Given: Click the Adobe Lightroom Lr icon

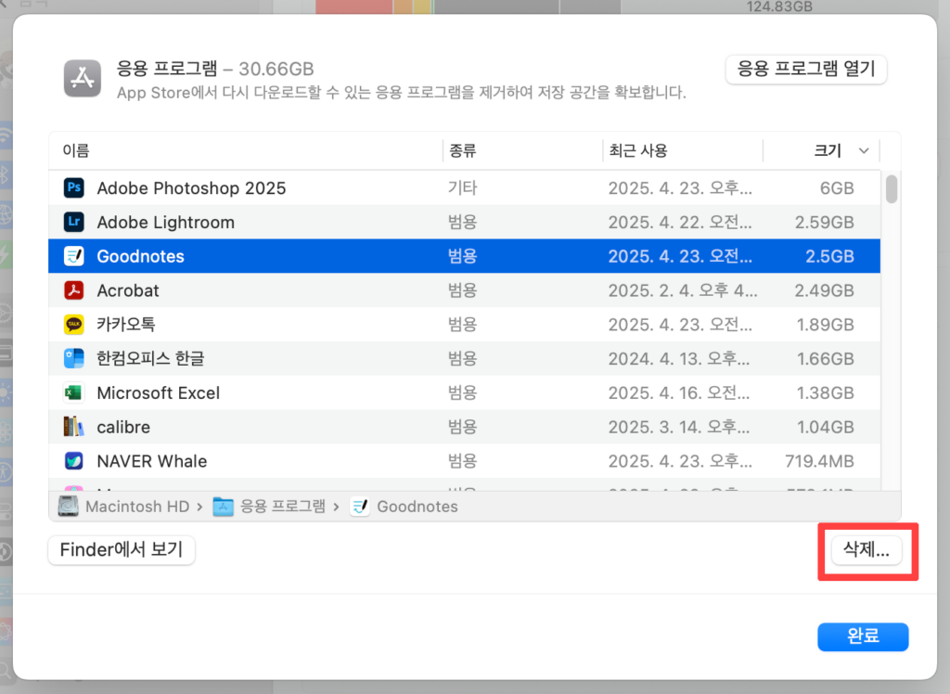Looking at the screenshot, I should (x=74, y=222).
